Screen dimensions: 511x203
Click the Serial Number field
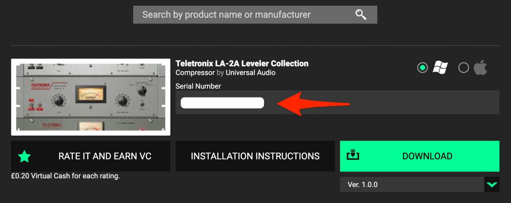(x=222, y=103)
